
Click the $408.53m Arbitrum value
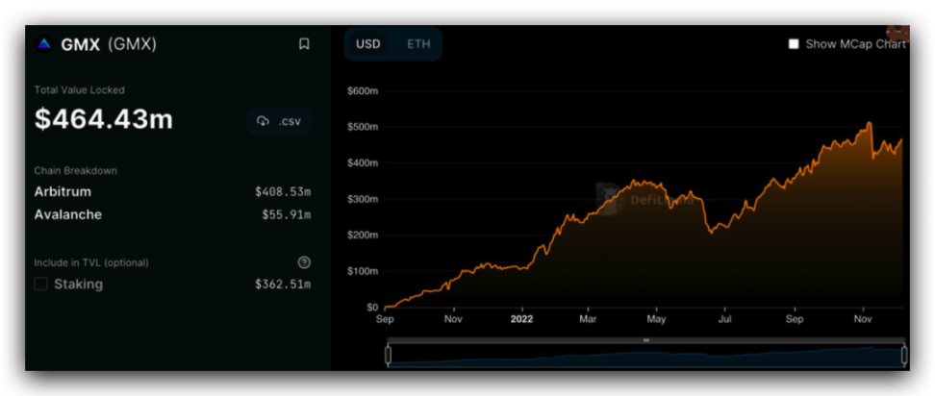pyautogui.click(x=283, y=191)
